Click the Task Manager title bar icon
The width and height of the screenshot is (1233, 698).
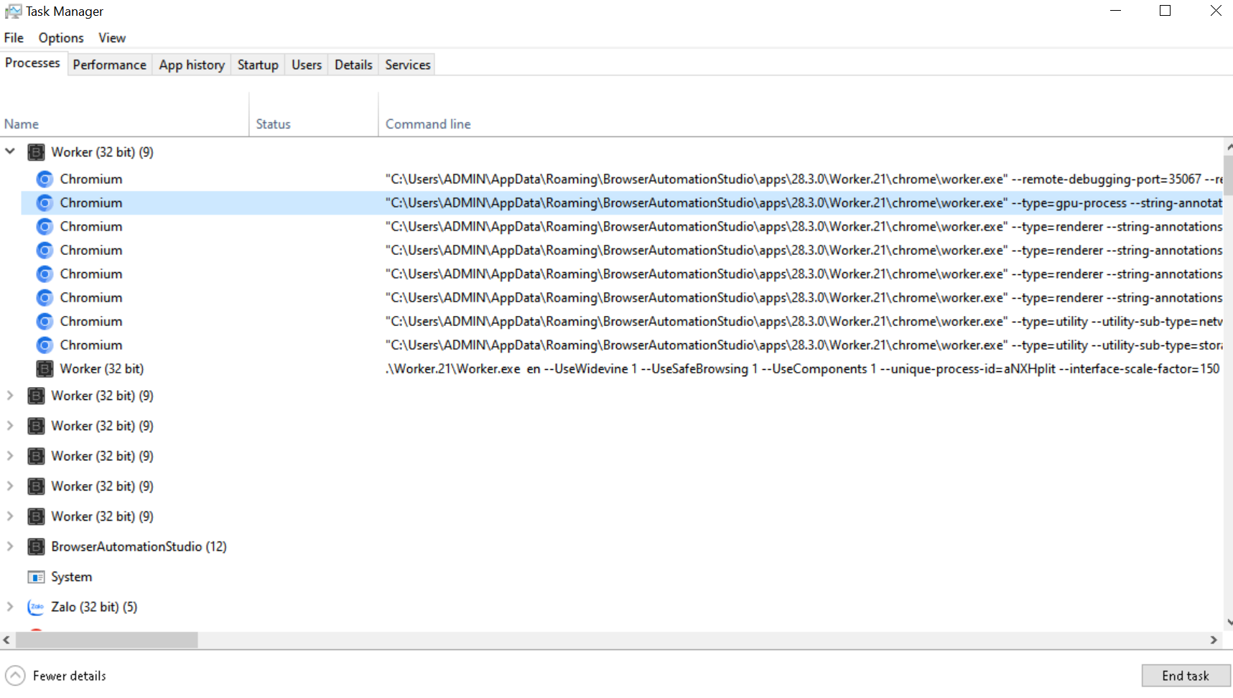[x=13, y=11]
